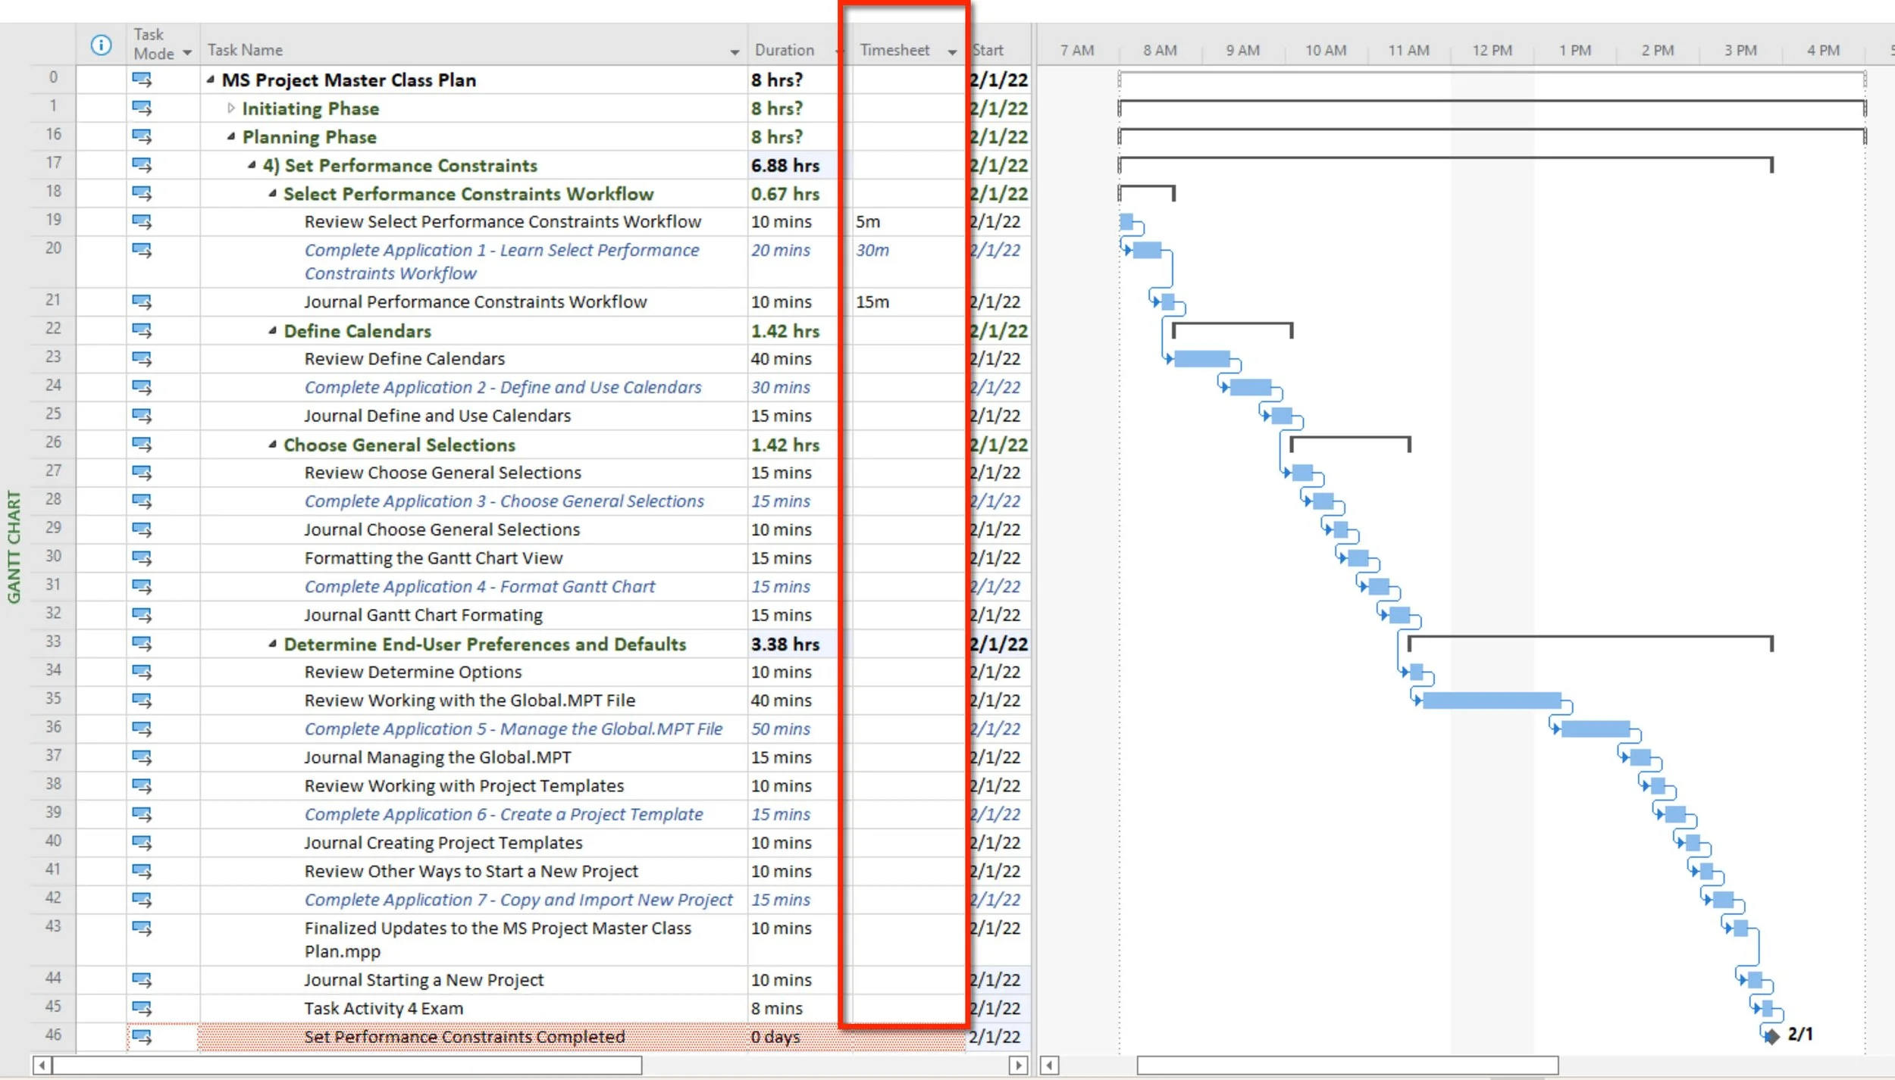Click the Indicators info column icon
The width and height of the screenshot is (1895, 1080).
(x=101, y=45)
